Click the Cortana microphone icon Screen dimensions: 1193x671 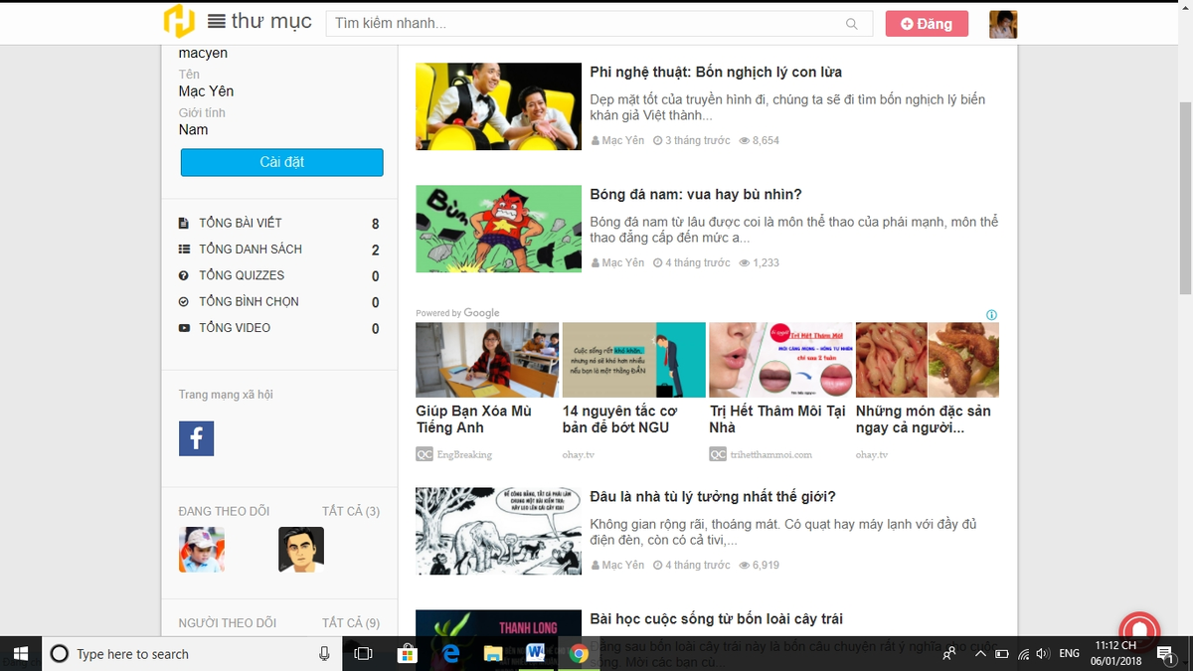pyautogui.click(x=324, y=653)
